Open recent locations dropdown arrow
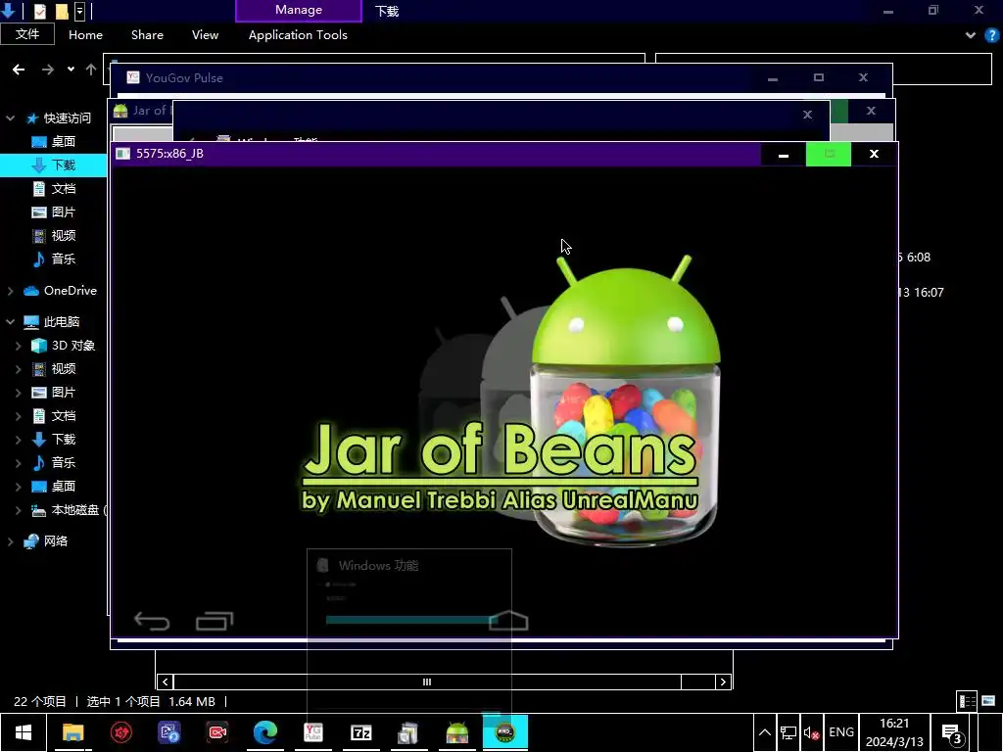 point(71,70)
